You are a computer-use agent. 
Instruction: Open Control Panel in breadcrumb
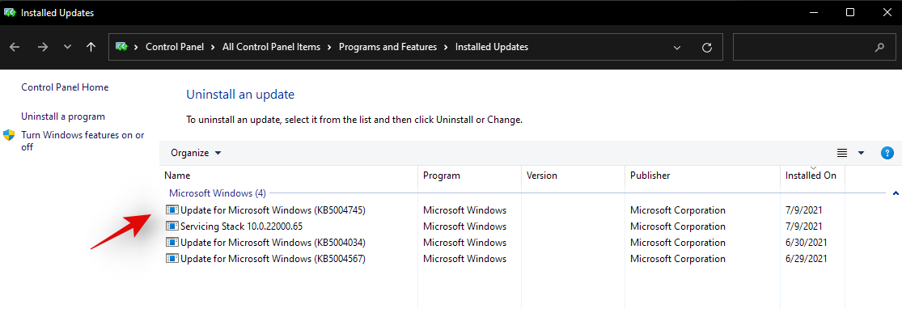click(175, 47)
